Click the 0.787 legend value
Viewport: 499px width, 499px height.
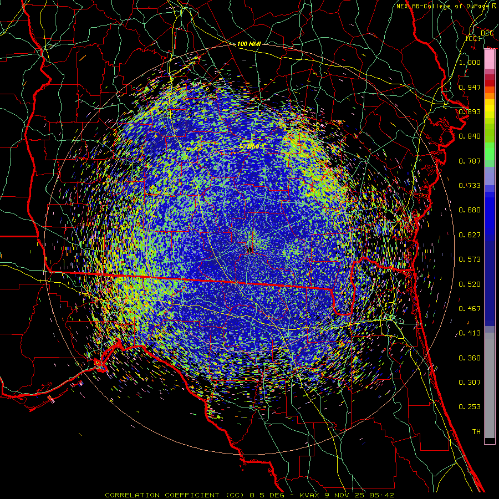pos(470,161)
